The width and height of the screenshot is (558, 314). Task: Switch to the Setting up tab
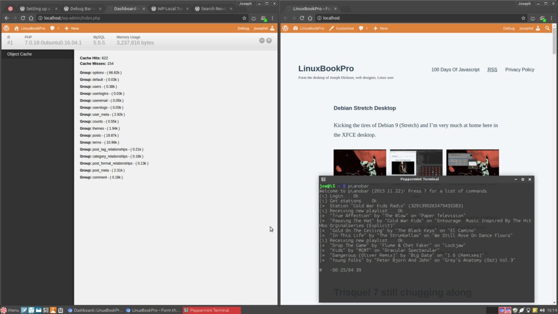coord(39,9)
